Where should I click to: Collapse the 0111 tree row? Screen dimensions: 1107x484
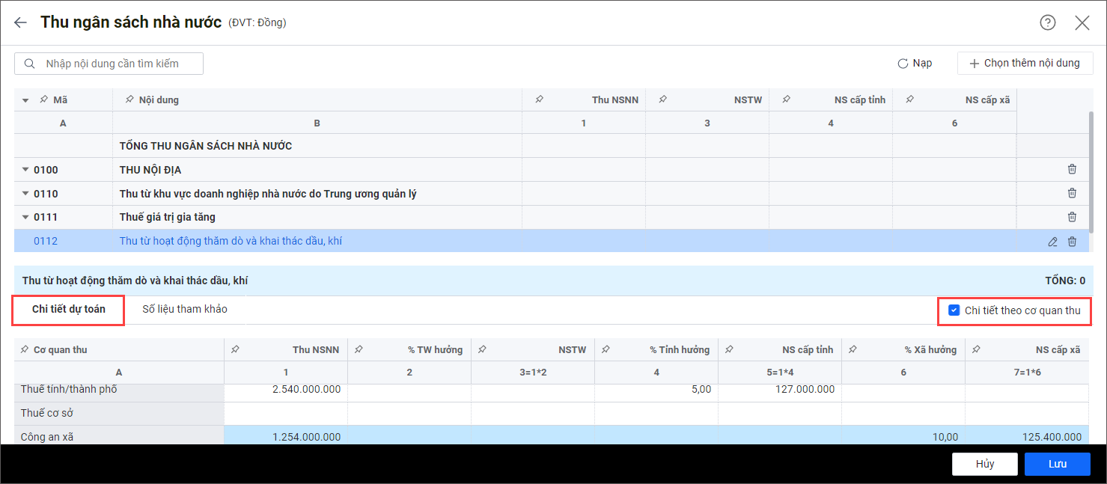pyautogui.click(x=25, y=217)
